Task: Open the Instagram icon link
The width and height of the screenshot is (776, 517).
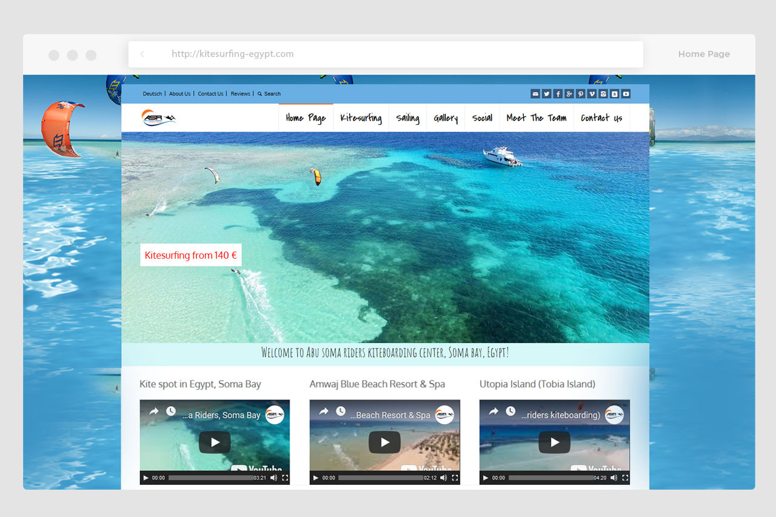Action: [x=603, y=94]
